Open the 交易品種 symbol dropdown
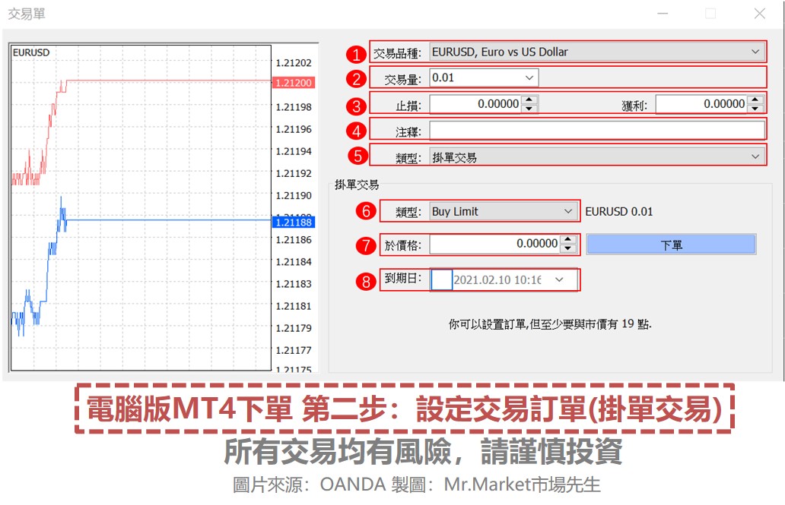785x505 pixels. click(597, 52)
